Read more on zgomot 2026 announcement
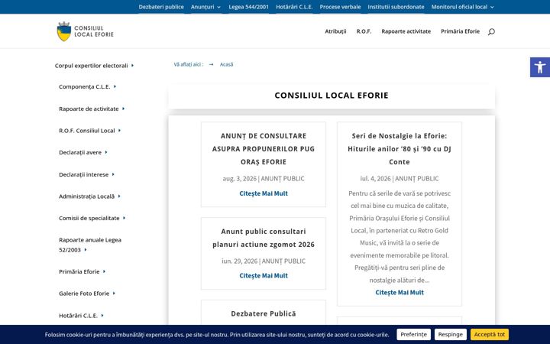The image size is (550, 344). (x=264, y=275)
